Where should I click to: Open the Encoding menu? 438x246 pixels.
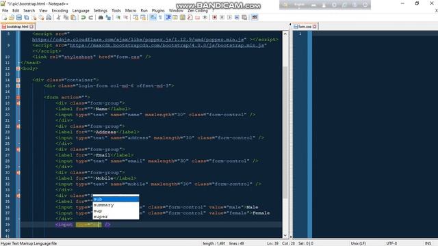60,10
